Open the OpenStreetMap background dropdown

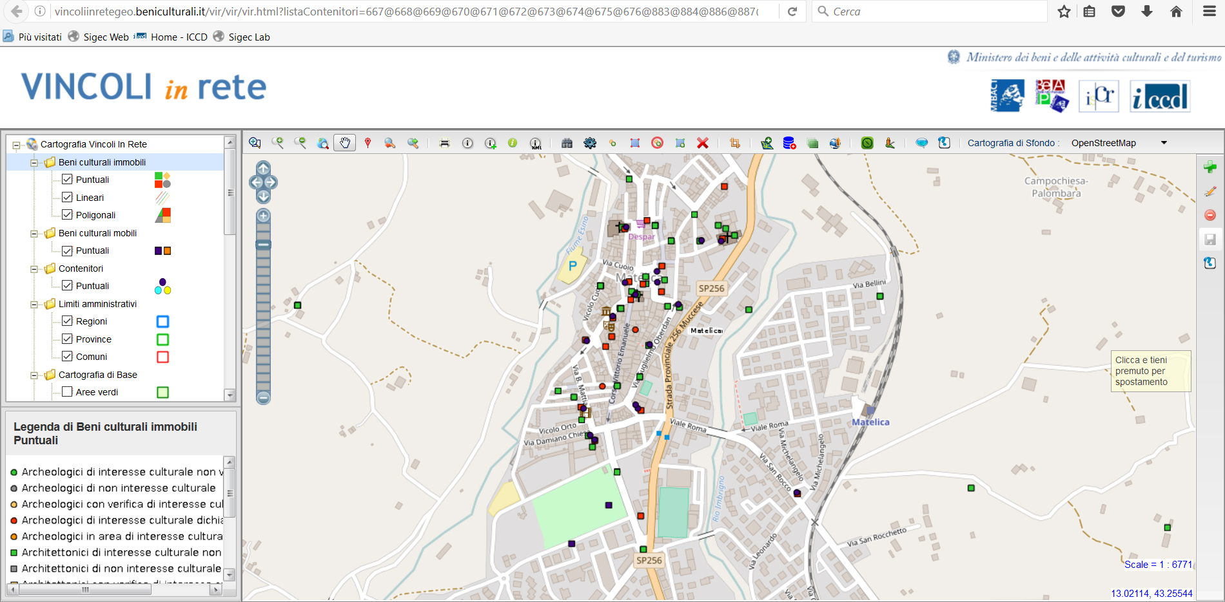click(x=1119, y=143)
